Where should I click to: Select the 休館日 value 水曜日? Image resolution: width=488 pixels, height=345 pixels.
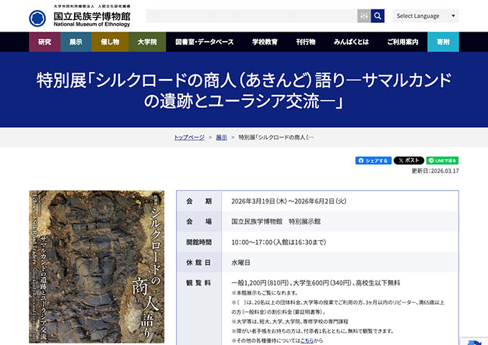point(240,262)
